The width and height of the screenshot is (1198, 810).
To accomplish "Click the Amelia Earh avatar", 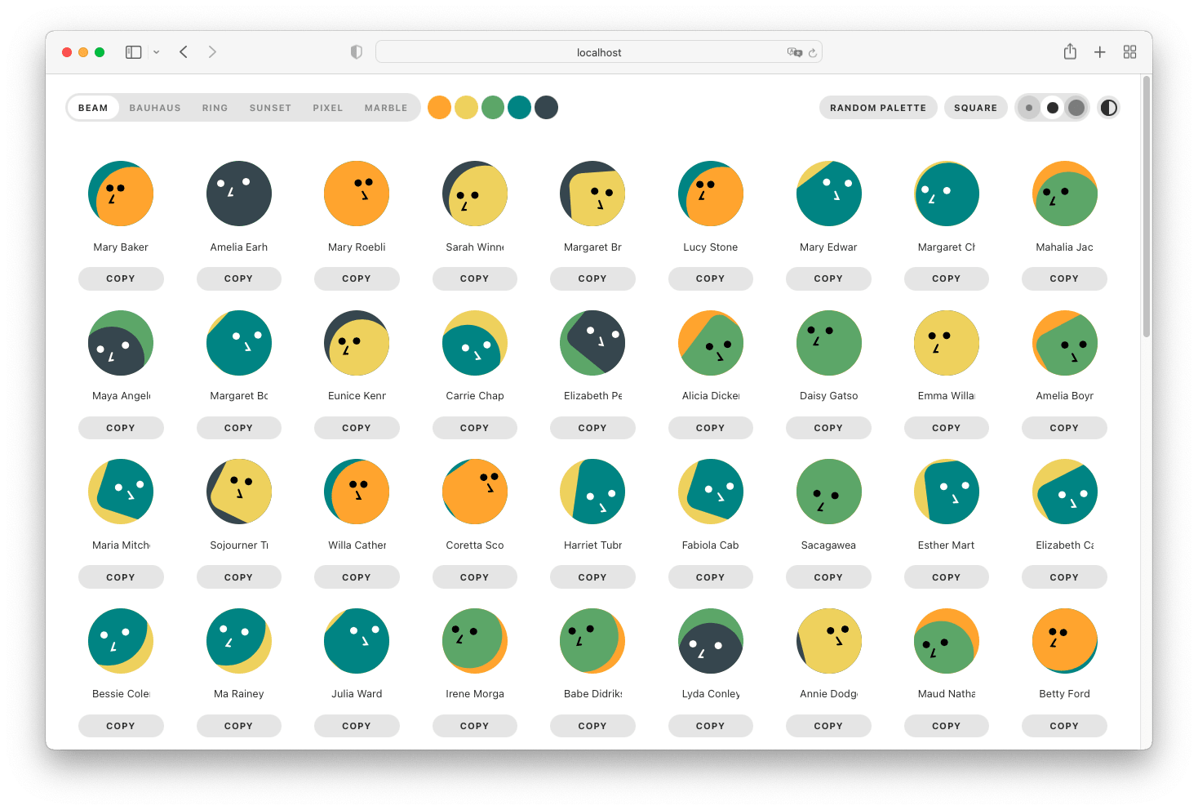I will tap(239, 194).
